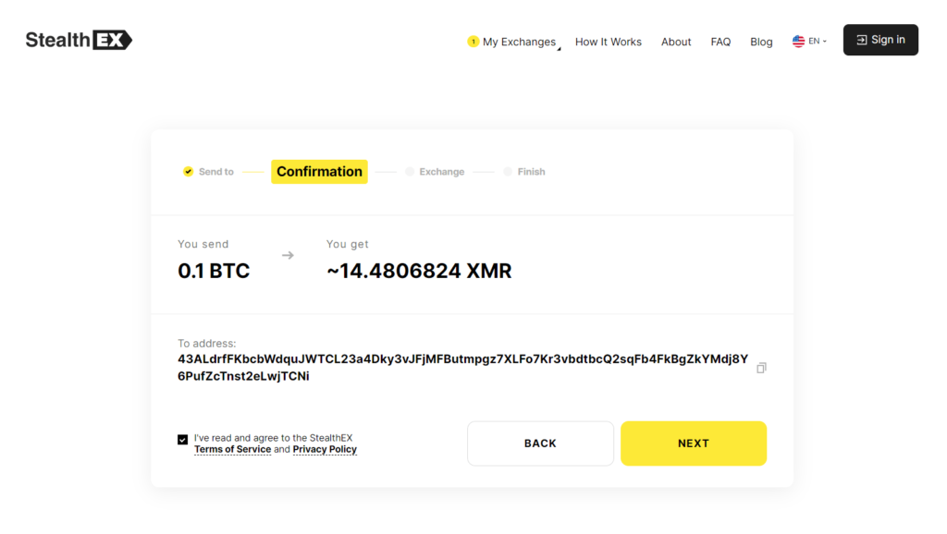This screenshot has height=534, width=947.
Task: Click the arrow between send and get
Action: [288, 255]
